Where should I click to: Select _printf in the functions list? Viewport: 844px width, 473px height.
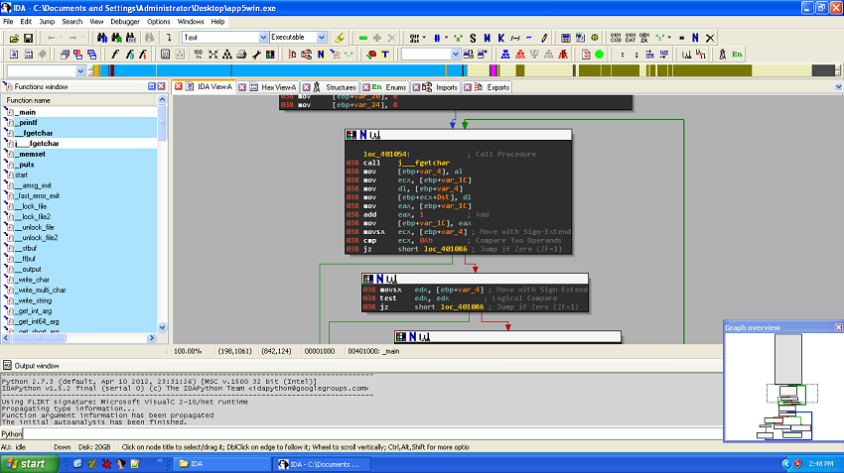(26, 123)
